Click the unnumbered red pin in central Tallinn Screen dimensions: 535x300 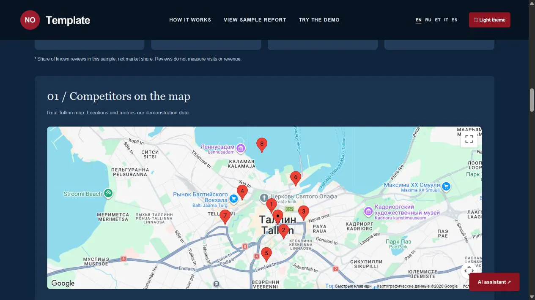277,217
